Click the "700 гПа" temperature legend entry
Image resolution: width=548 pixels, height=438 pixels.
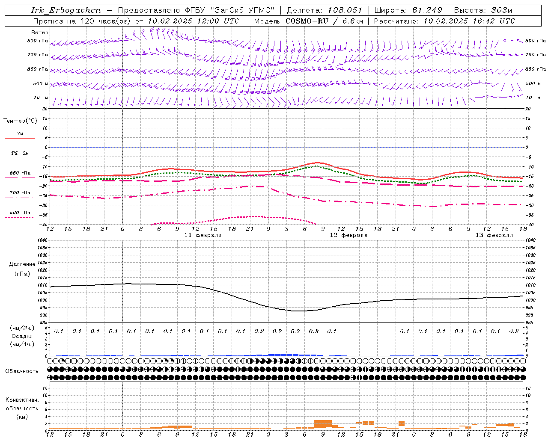(x=20, y=193)
